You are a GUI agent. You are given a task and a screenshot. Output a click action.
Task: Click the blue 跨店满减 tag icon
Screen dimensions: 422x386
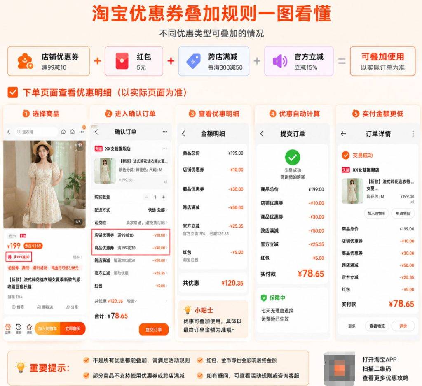pos(194,61)
